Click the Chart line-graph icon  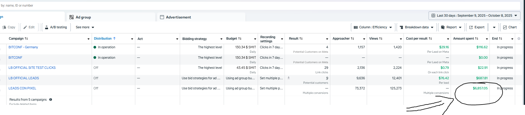pos(505,27)
